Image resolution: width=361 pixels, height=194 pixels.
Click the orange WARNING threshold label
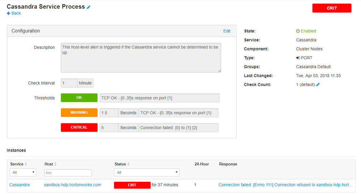[79, 113]
